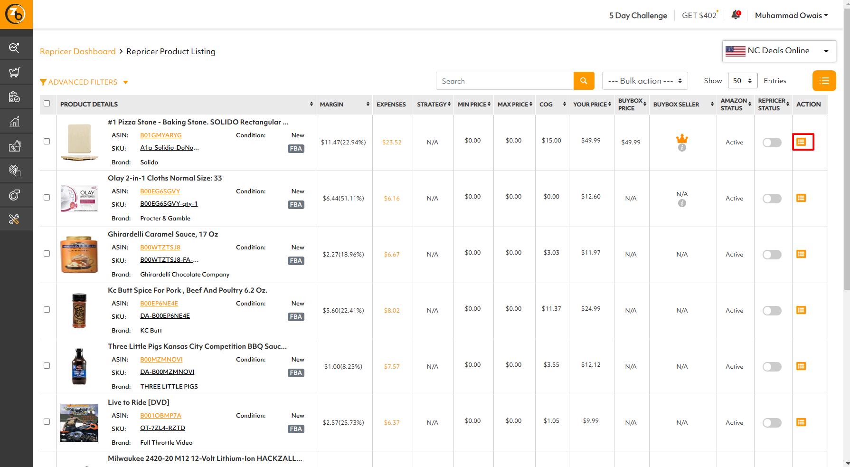Check the Pizza Stone row checkbox
Screen dimensions: 850x467
click(x=47, y=142)
